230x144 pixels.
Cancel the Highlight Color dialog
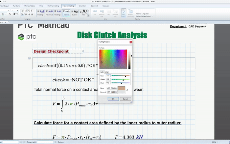[126, 99]
